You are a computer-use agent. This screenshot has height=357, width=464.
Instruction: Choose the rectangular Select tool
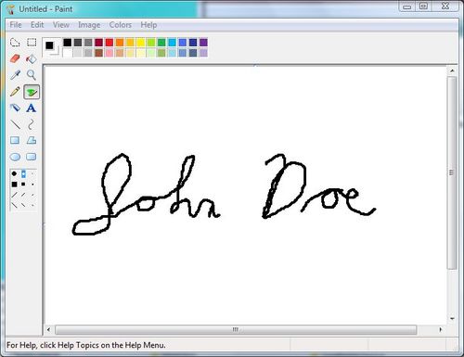[32, 43]
